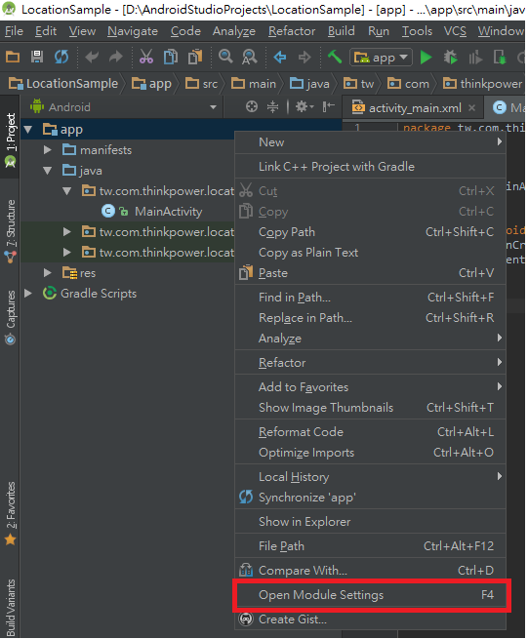Image resolution: width=528 pixels, height=639 pixels.
Task: Select MainActivity class in tree
Action: [169, 212]
